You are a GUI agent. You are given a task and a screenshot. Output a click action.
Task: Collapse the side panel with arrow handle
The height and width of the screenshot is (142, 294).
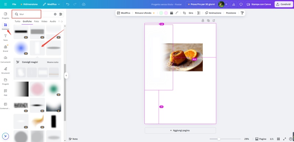point(66,76)
